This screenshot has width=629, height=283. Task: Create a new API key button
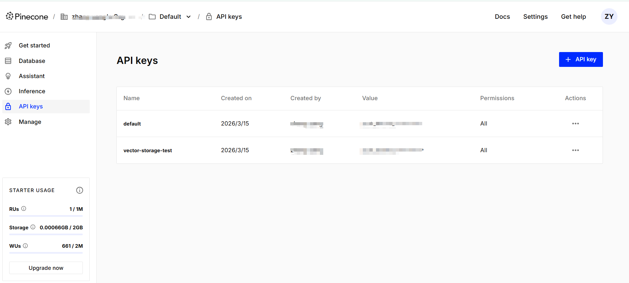581,59
